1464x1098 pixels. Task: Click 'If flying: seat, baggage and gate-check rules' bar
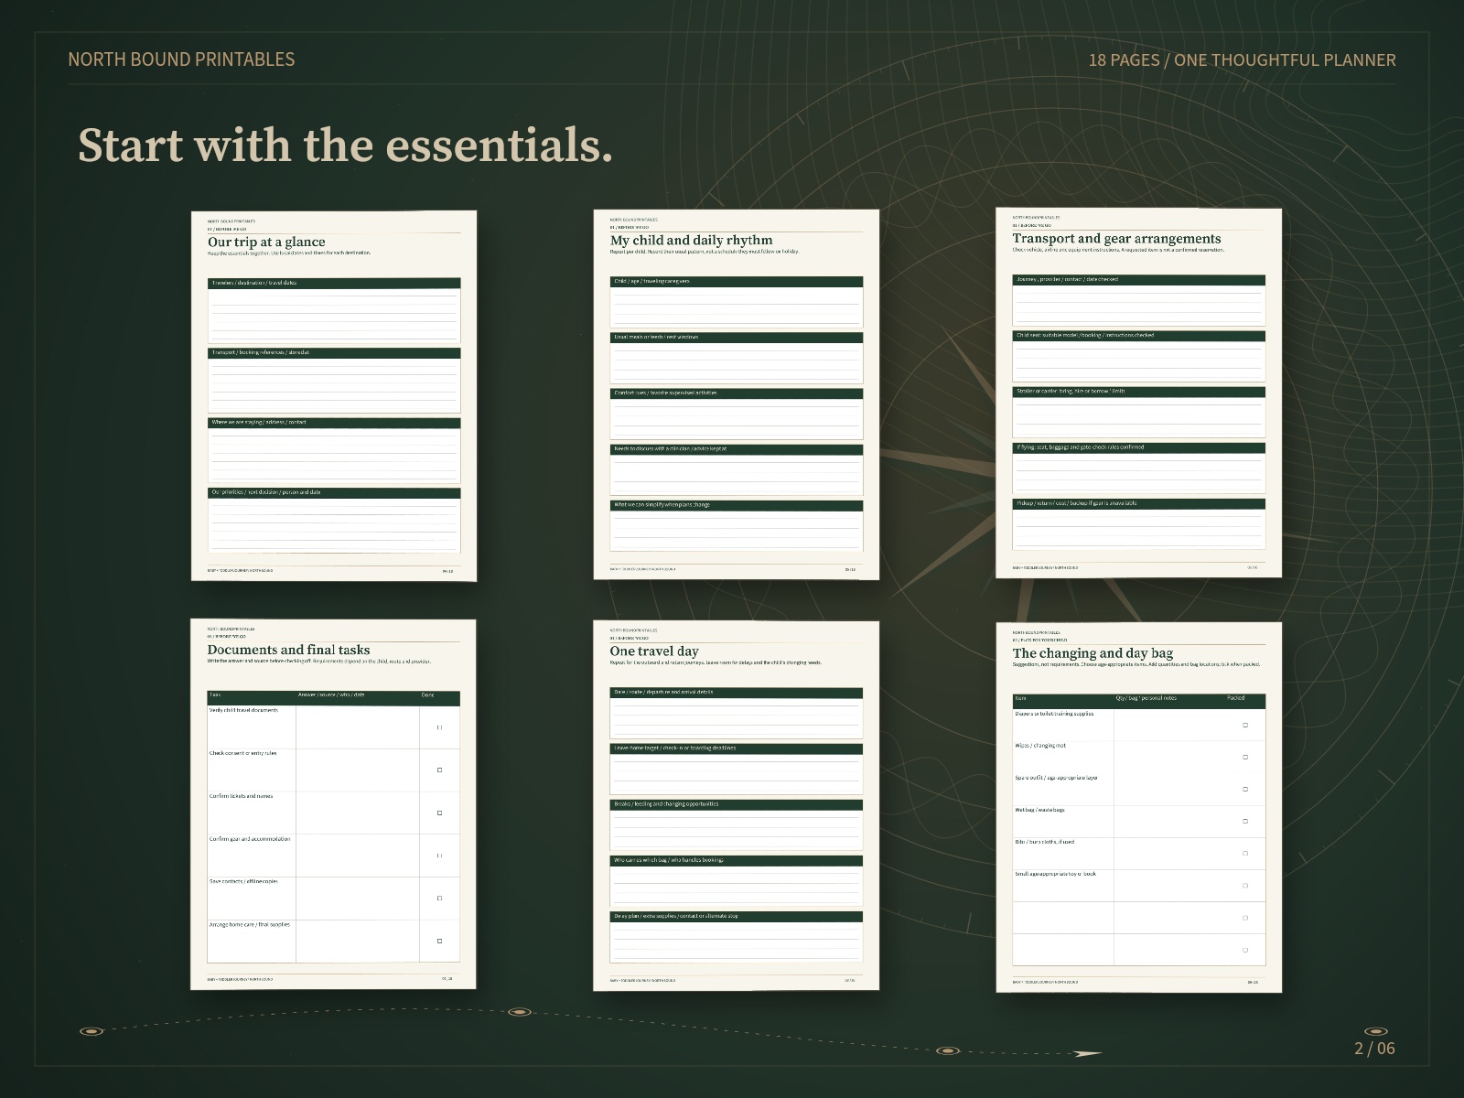tap(1139, 447)
